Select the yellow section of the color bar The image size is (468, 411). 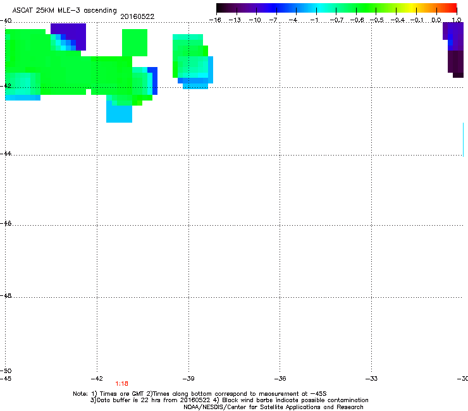412,8
